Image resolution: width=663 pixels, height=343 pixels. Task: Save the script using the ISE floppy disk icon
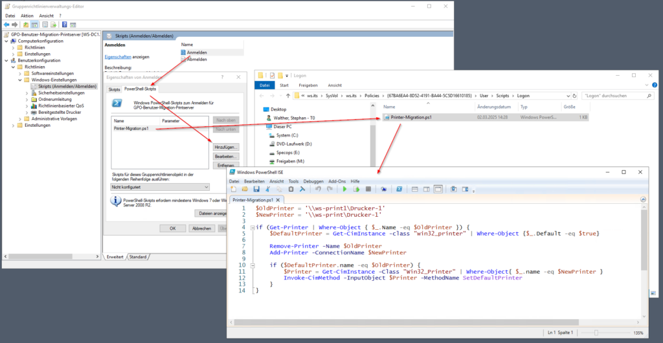click(256, 189)
